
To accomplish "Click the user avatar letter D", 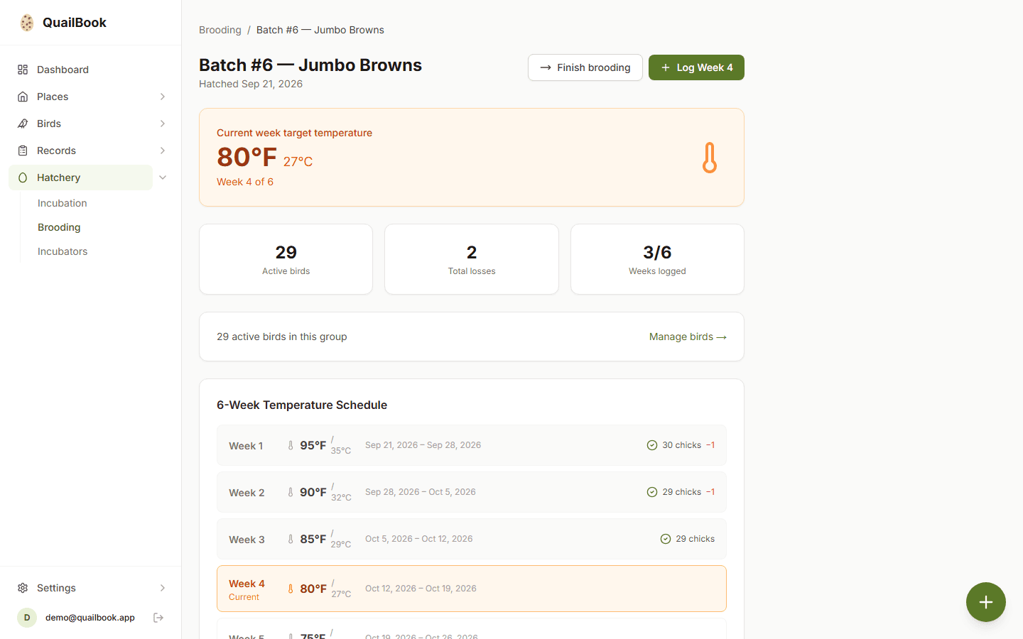I will click(x=27, y=618).
